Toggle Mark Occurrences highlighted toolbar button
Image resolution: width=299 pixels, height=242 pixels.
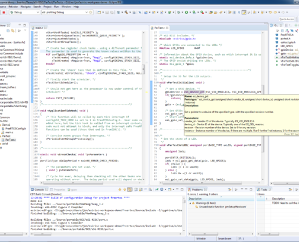(244, 12)
